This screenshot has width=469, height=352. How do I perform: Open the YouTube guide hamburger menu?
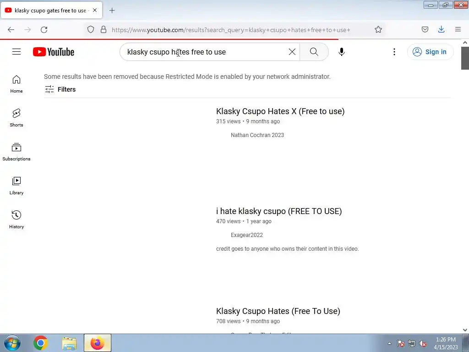(x=16, y=52)
